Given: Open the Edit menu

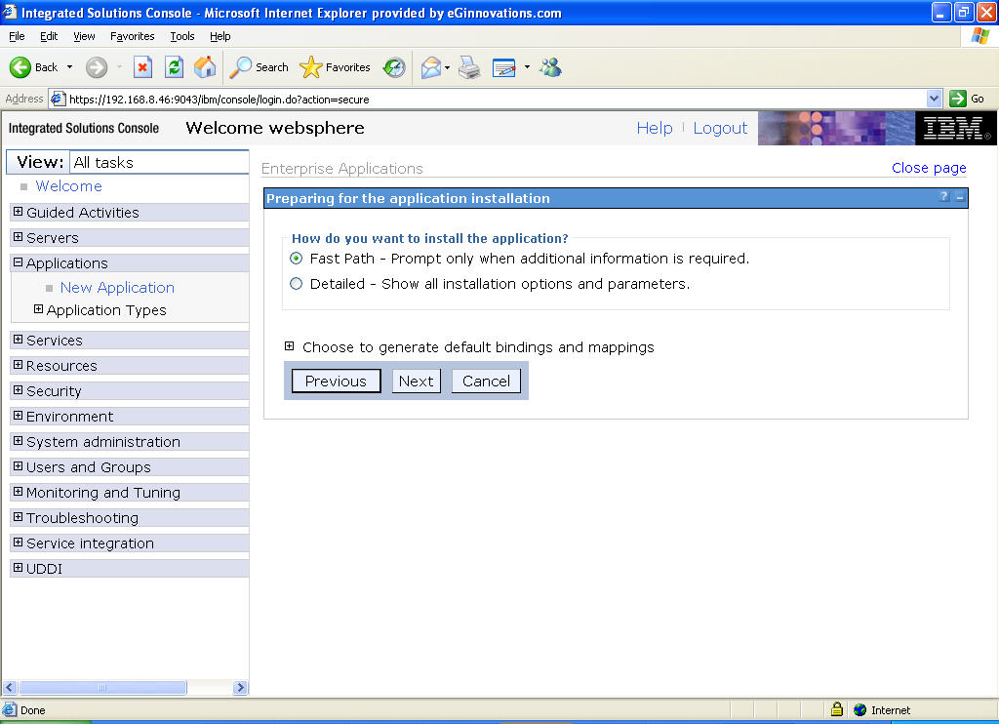Looking at the screenshot, I should (49, 36).
